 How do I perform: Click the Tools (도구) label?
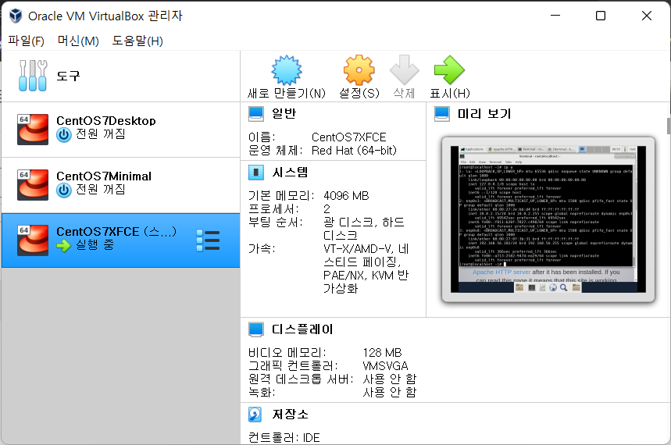tap(68, 76)
